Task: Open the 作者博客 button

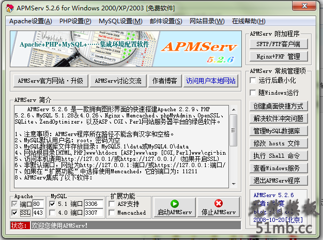Action: 165,81
